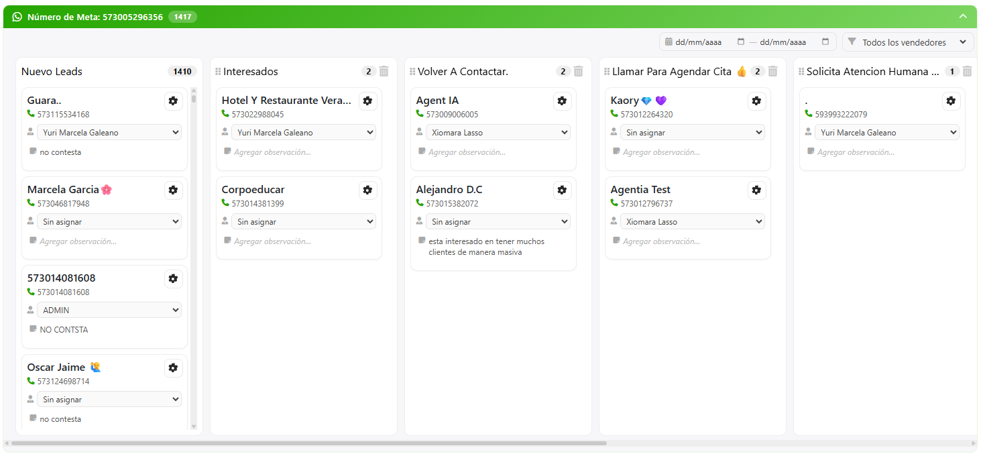Click drag handle icon of Interesados column

[218, 72]
